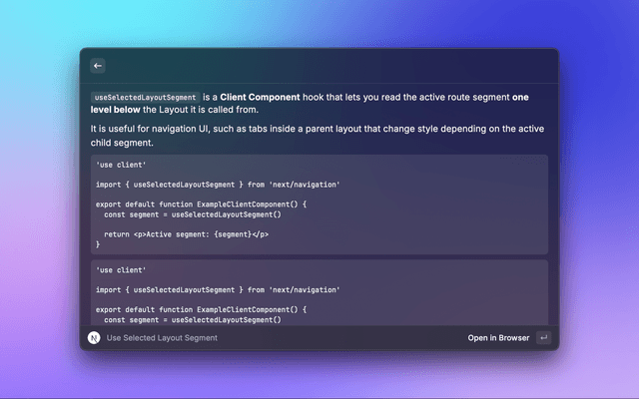This screenshot has height=399, width=639.
Task: Click the export default function line in first block
Action: [202, 204]
